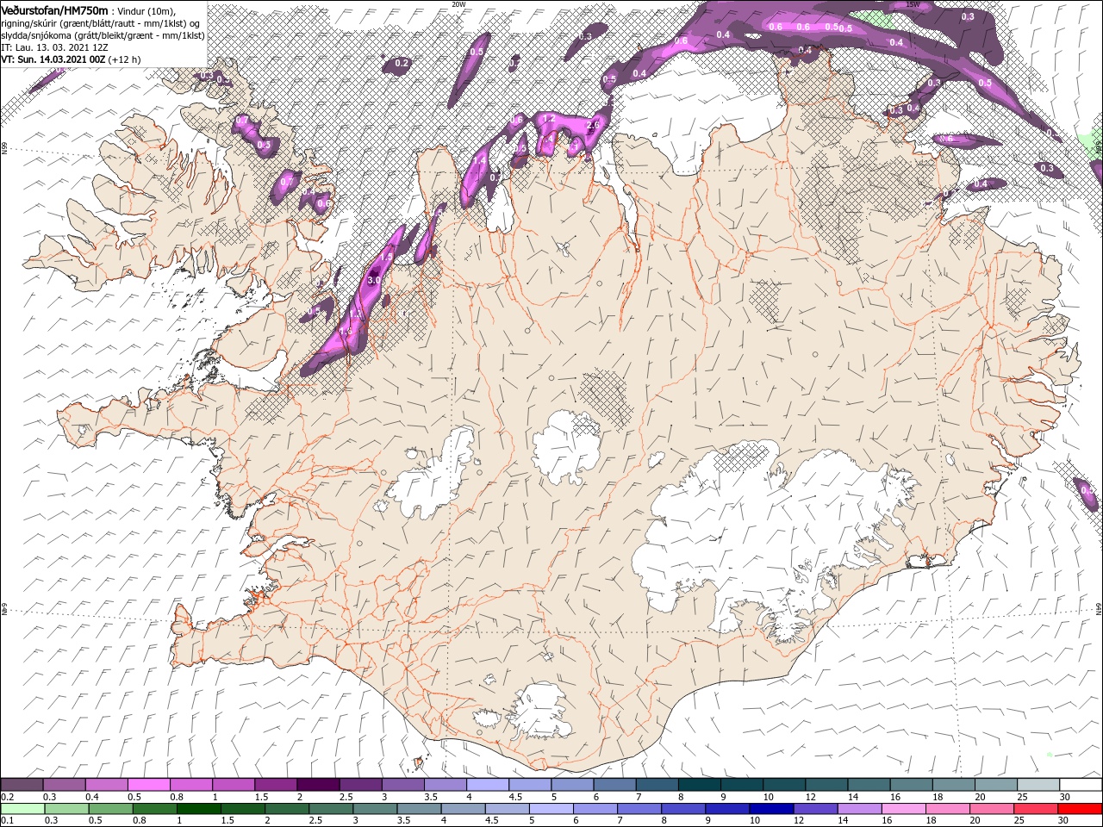
Task: Click the '1.2' value beside the 2.6 maximum
Action: tap(548, 118)
